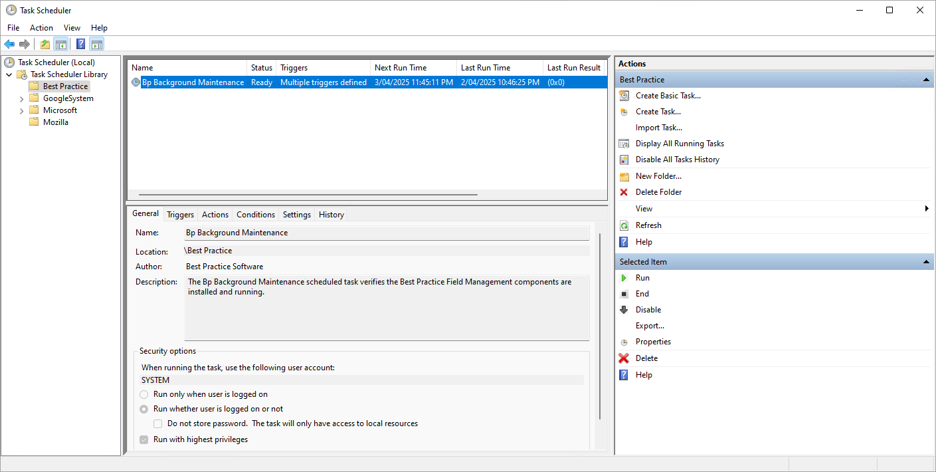Image resolution: width=936 pixels, height=472 pixels.
Task: Click the Help icon in Selected Item section
Action: tap(624, 375)
